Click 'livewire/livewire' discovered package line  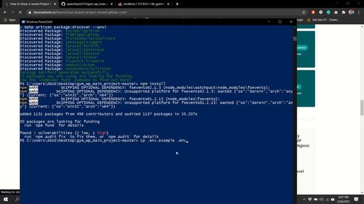coord(62,61)
